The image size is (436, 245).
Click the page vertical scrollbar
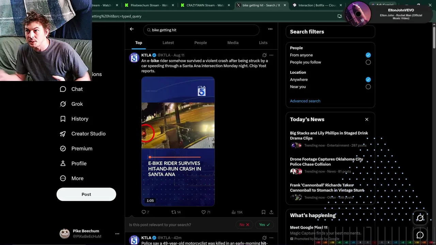point(434,37)
